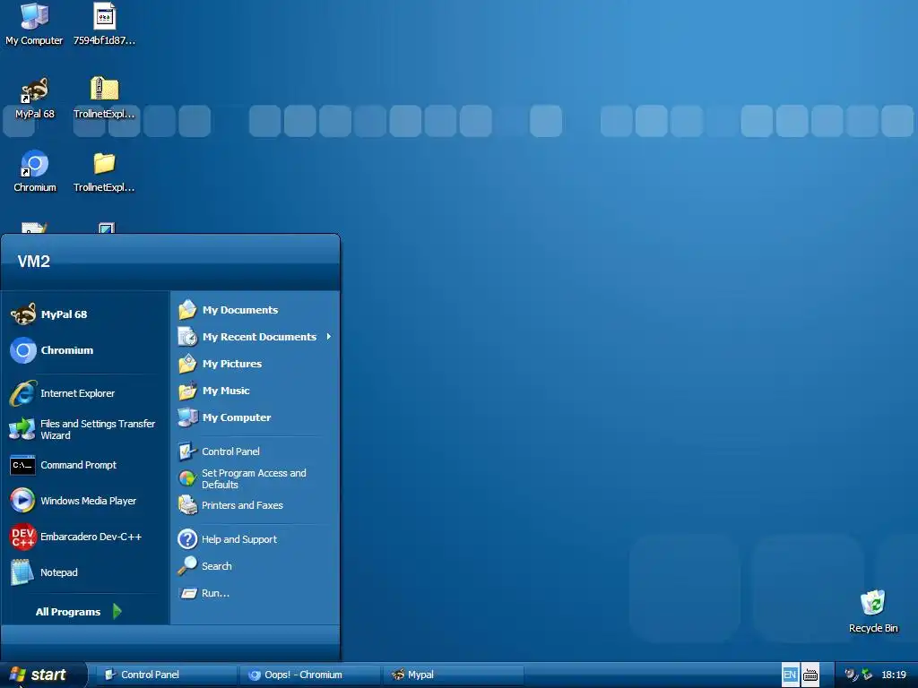Open the on-screen keyboard tray icon
This screenshot has height=688, width=918.
click(x=810, y=675)
